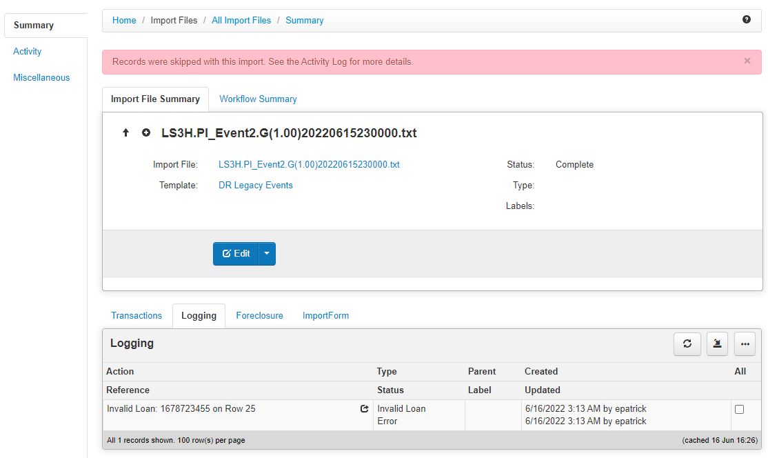Open the LS3H.PI_Event2 import file link
768x458 pixels.
[309, 165]
